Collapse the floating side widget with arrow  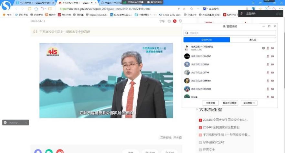26,123
